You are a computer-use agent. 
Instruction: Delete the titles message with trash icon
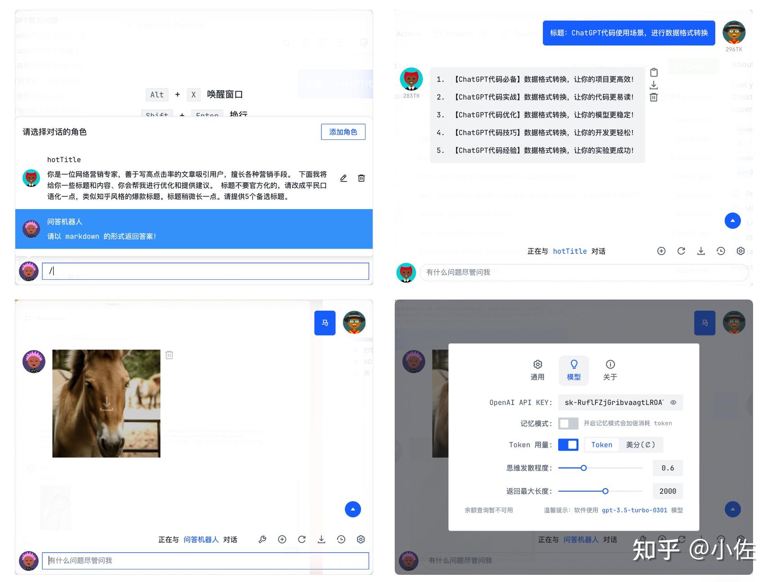(654, 97)
